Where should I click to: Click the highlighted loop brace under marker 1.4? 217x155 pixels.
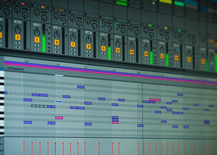pos(59,75)
